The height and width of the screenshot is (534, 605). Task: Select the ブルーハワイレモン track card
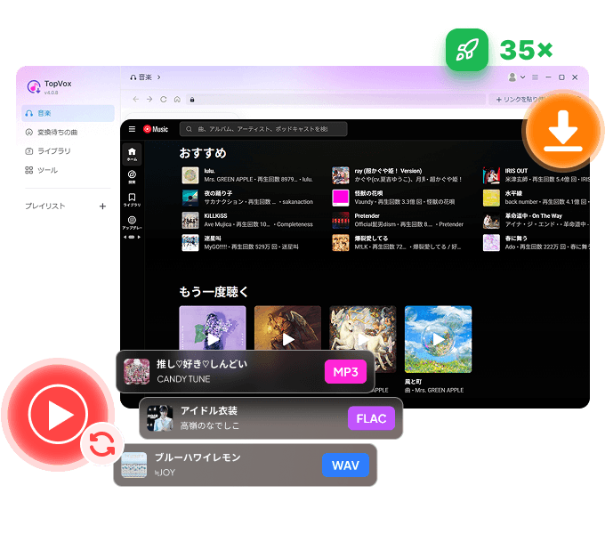coord(246,465)
